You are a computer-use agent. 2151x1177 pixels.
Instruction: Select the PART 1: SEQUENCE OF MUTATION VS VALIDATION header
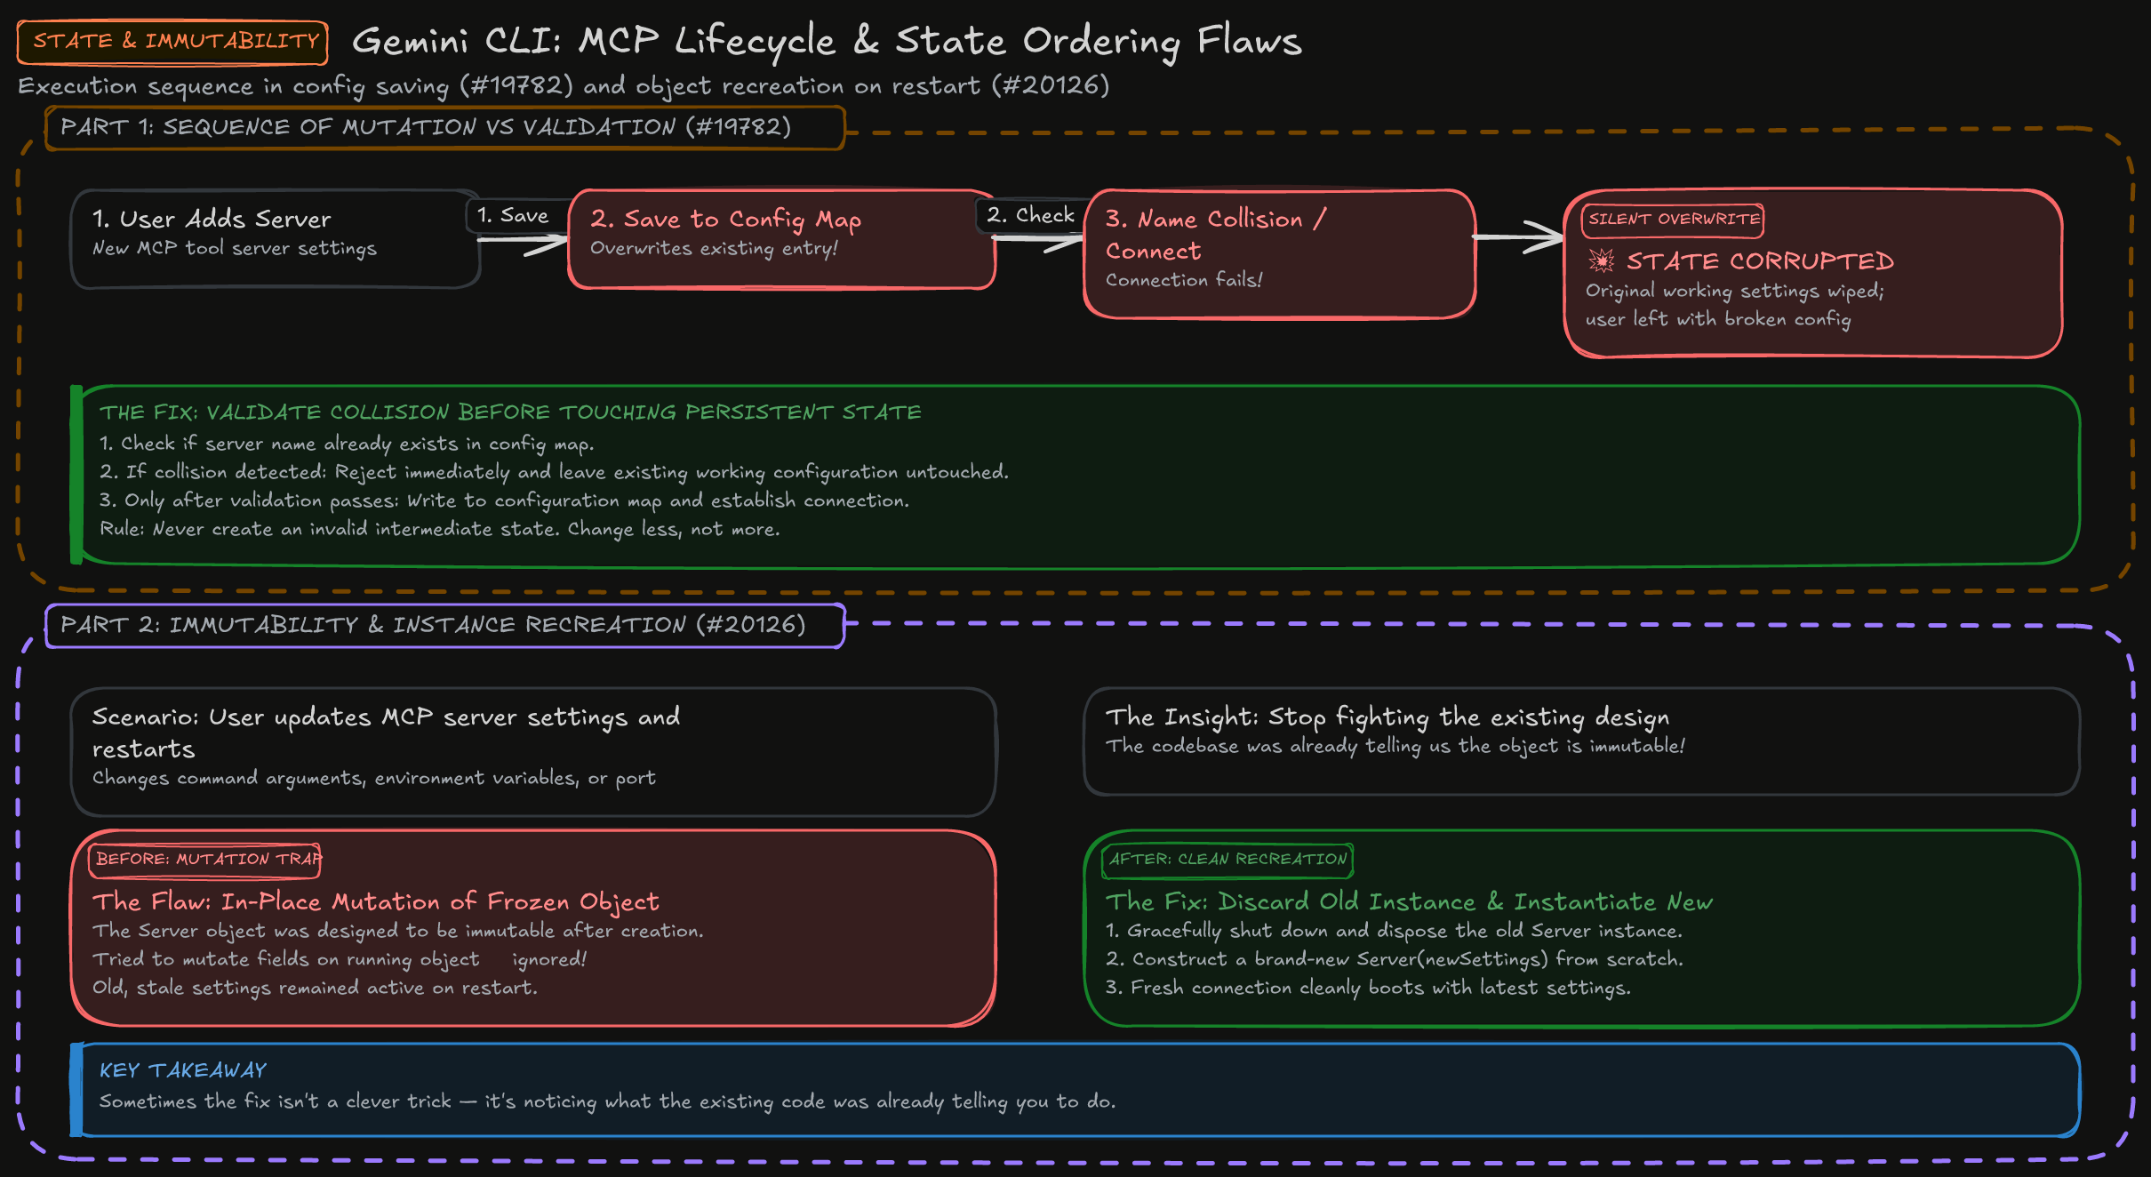click(444, 127)
